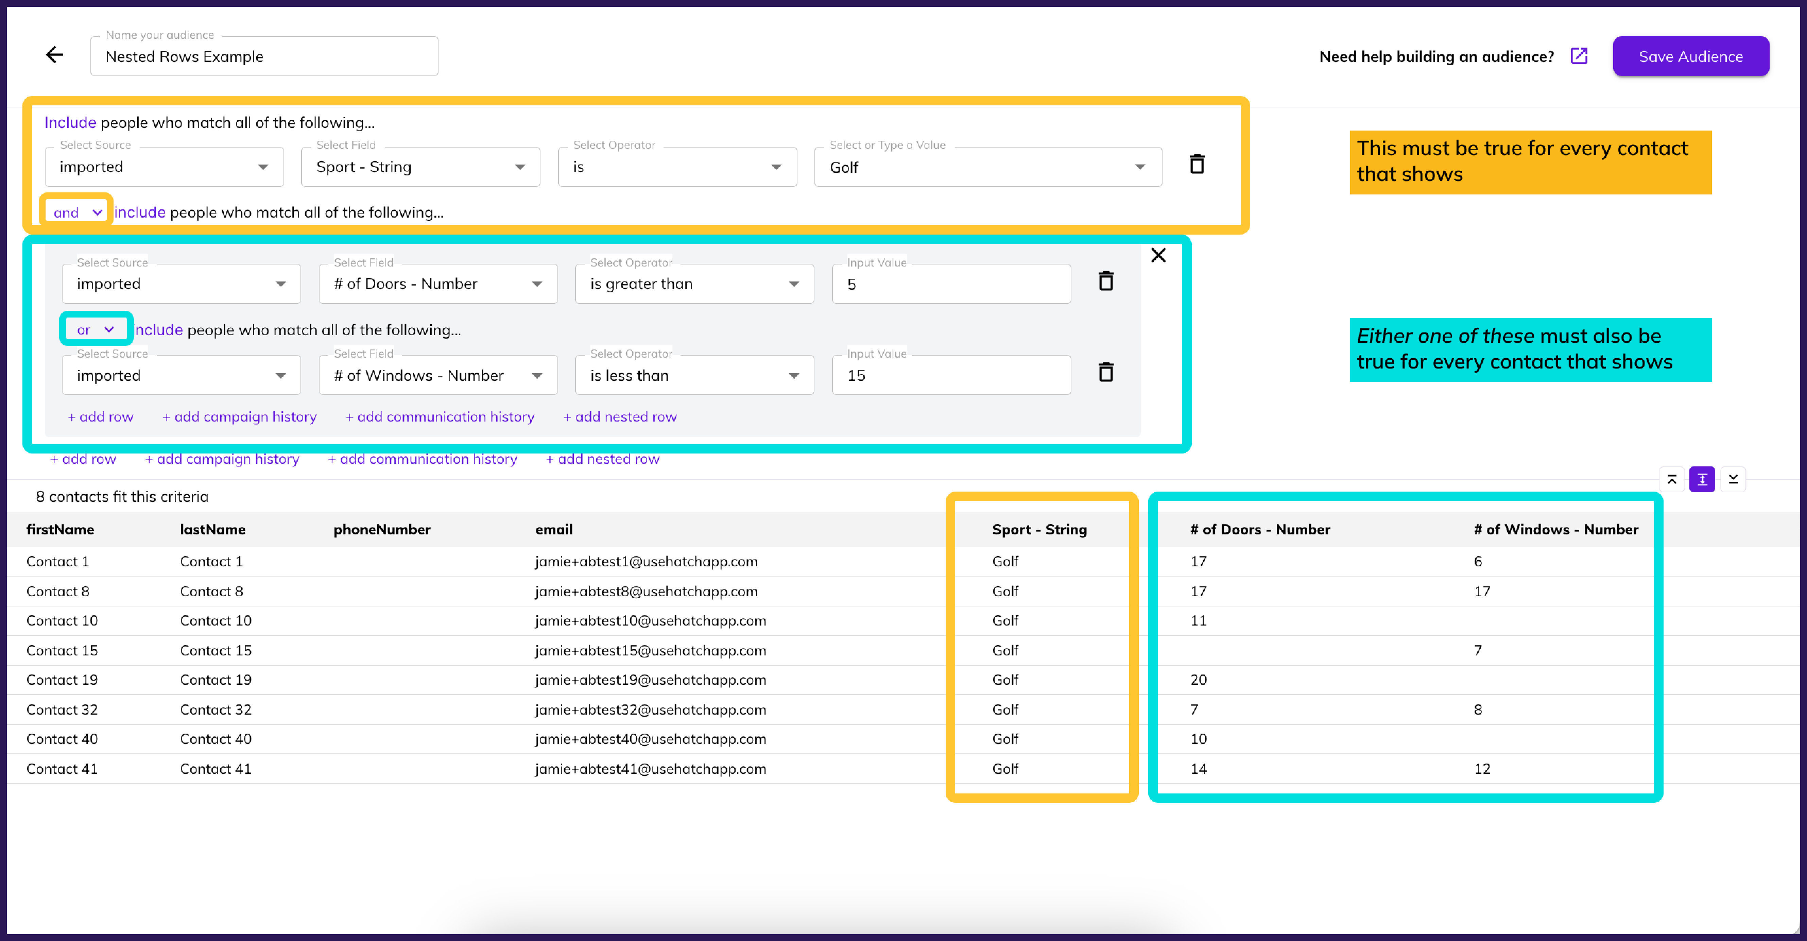This screenshot has width=1807, height=941.
Task: Toggle the purple 'Include' word
Action: [70, 123]
